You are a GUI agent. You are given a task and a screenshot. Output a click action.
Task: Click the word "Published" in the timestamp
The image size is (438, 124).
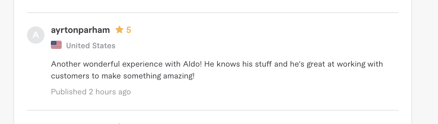click(x=69, y=92)
